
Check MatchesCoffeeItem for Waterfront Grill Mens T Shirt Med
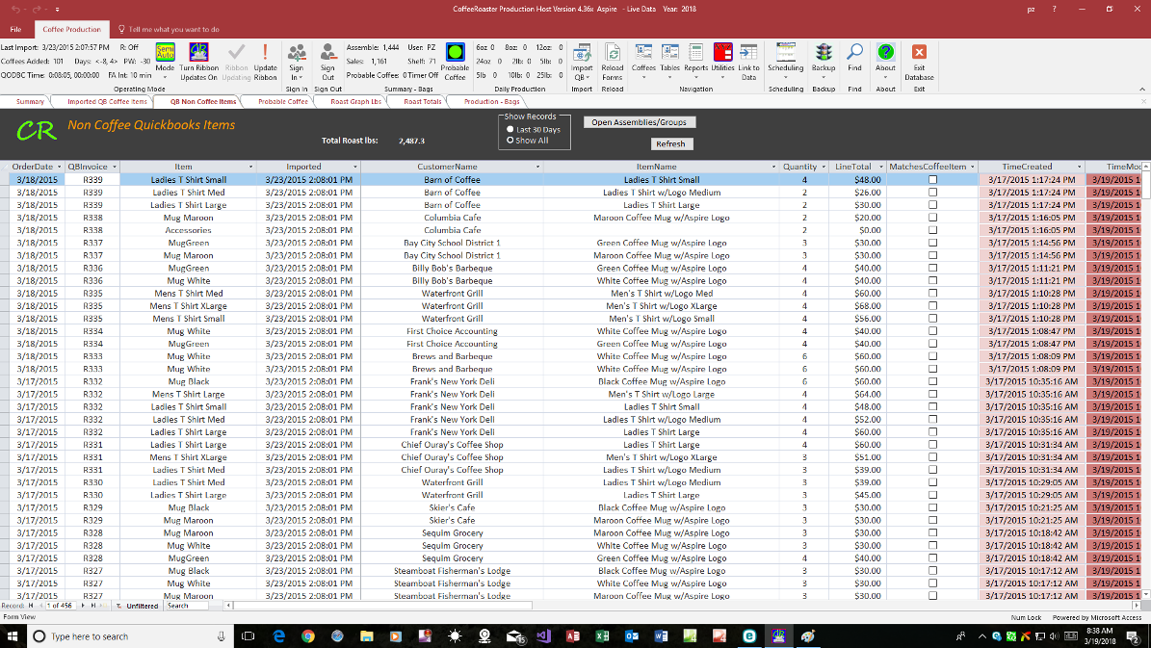(932, 294)
